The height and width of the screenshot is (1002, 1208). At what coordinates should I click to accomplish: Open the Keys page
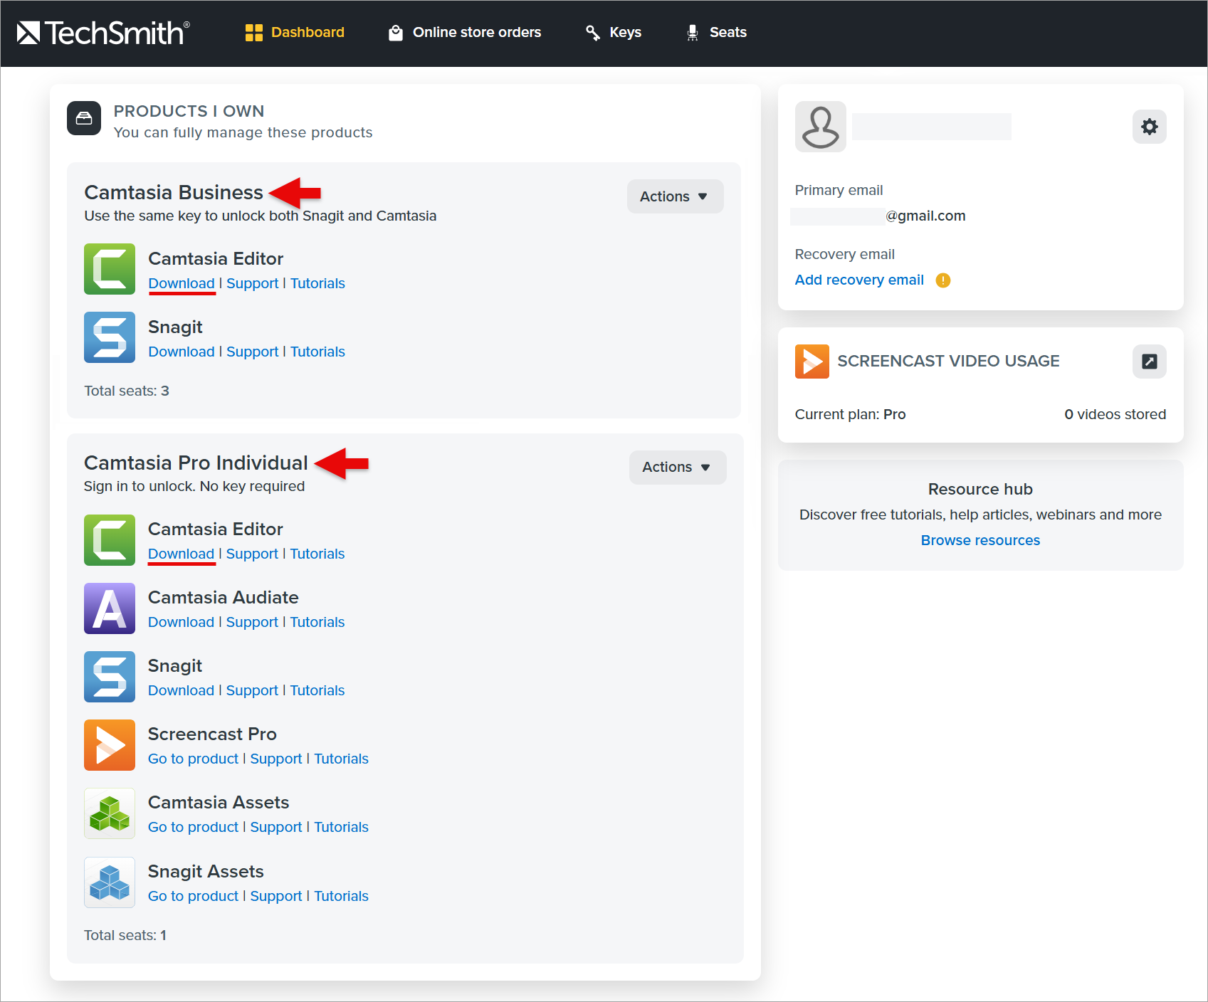[x=614, y=33]
